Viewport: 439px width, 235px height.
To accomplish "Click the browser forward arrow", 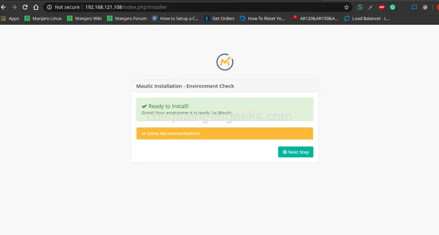I will pyautogui.click(x=14, y=7).
